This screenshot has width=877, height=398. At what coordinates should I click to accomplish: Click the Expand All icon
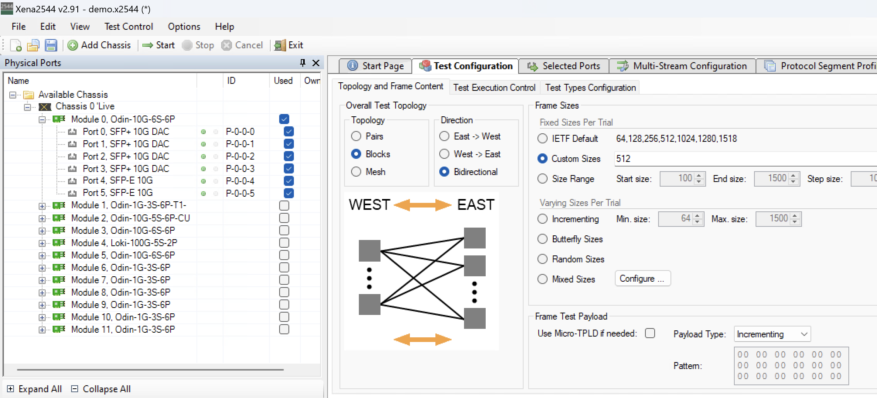tap(10, 389)
